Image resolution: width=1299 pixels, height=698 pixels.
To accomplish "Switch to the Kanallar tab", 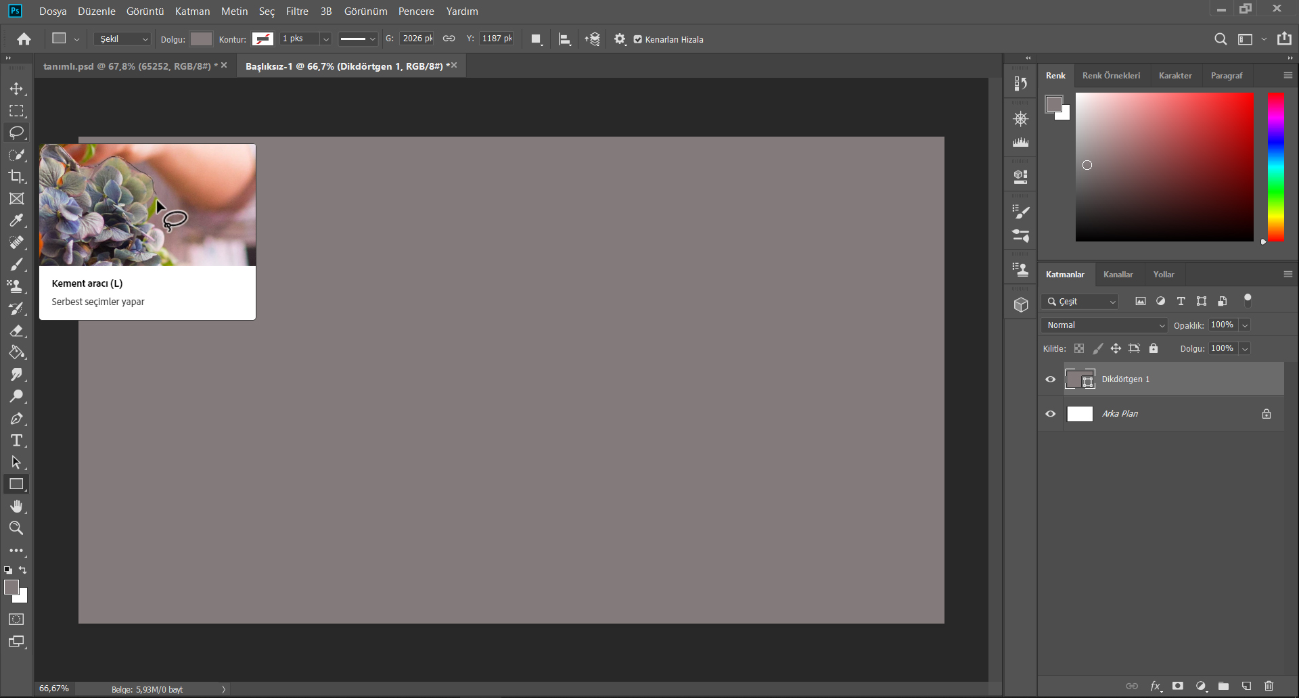I will point(1118,274).
